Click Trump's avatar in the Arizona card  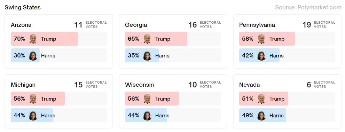(33, 39)
